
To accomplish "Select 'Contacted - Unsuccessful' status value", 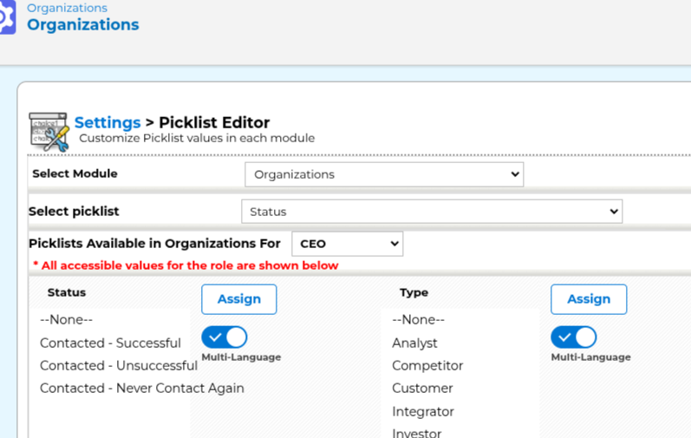I will pyautogui.click(x=118, y=366).
